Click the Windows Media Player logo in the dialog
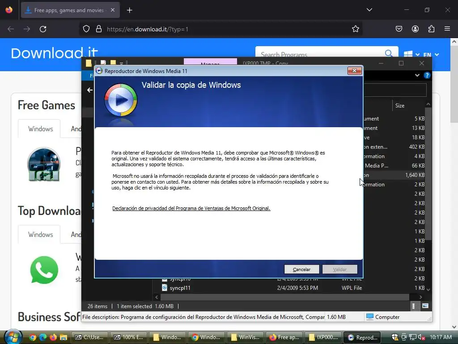 click(121, 100)
